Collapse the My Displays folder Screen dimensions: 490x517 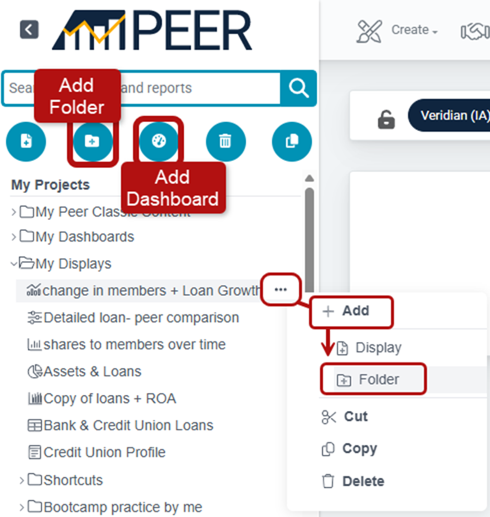14,264
